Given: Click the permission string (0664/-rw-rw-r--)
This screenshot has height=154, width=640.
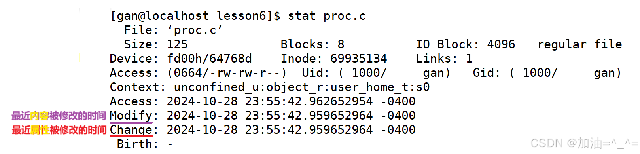Looking at the screenshot, I should tap(227, 73).
